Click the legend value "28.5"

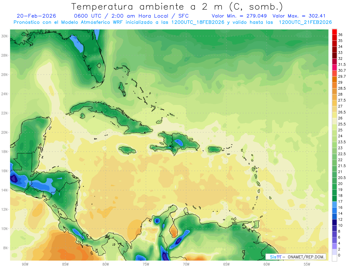pos(342,88)
